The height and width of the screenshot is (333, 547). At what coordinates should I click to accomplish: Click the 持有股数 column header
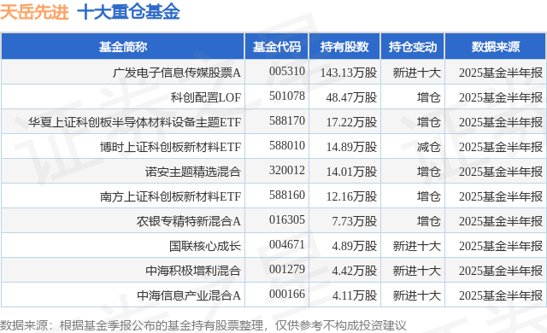click(x=344, y=47)
